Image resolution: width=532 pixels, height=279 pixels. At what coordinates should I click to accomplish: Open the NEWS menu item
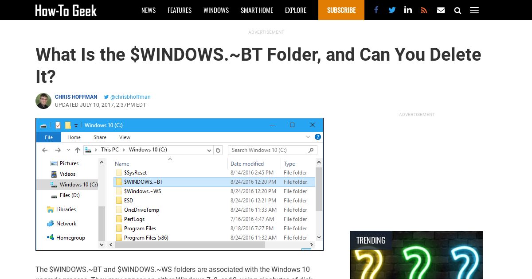point(149,10)
